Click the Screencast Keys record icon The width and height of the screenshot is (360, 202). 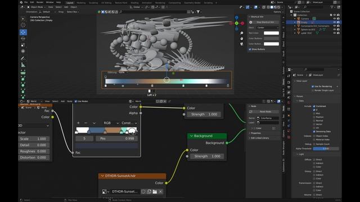[x=251, y=22]
